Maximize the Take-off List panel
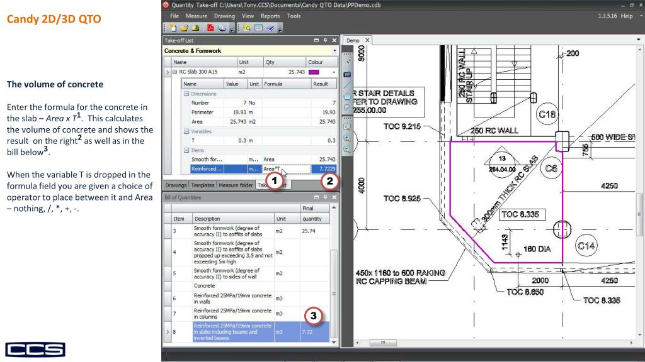 click(x=316, y=40)
